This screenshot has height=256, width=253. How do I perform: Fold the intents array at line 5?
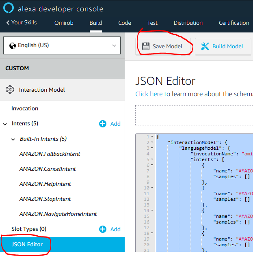(x=152, y=159)
